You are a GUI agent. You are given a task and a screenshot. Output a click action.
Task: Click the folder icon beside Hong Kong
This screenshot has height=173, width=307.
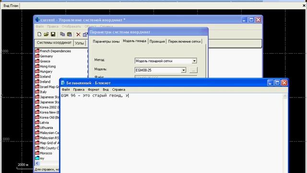click(37, 66)
